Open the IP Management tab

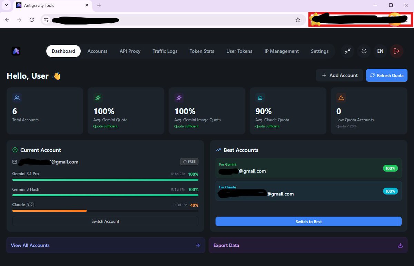click(x=282, y=51)
